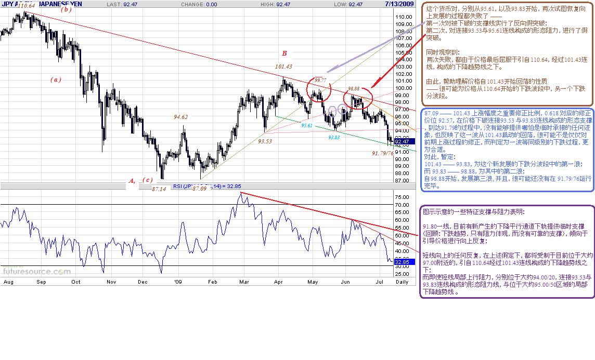This screenshot has height=360, width=595.
Task: Click the blue RSI value tag 32.85
Action: tap(404, 262)
